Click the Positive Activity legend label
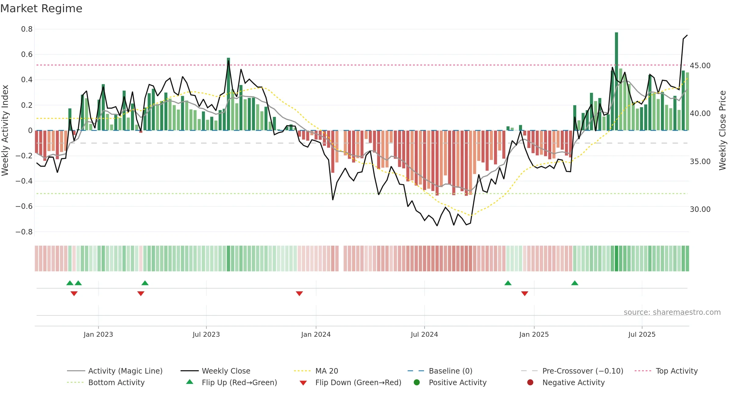This screenshot has height=411, width=731. click(x=457, y=382)
